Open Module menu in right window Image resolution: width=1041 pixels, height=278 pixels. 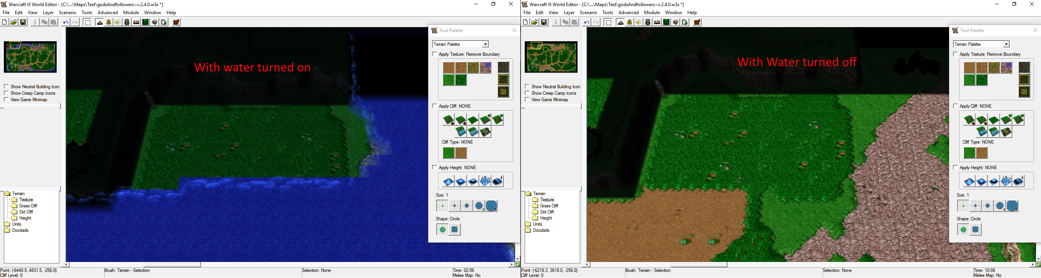tap(652, 13)
